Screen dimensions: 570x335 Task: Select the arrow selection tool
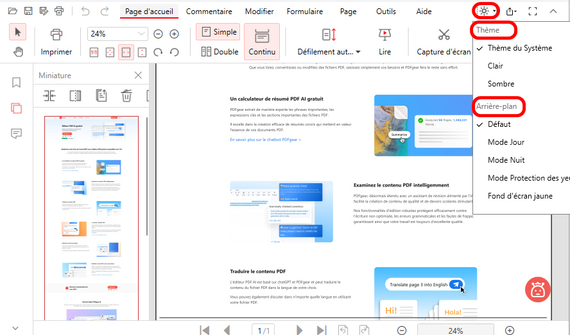coord(17,32)
